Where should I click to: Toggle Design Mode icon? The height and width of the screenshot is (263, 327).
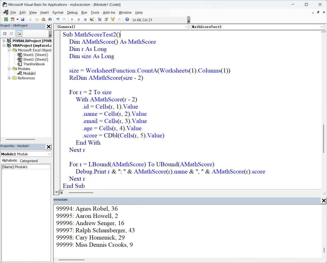[92, 19]
